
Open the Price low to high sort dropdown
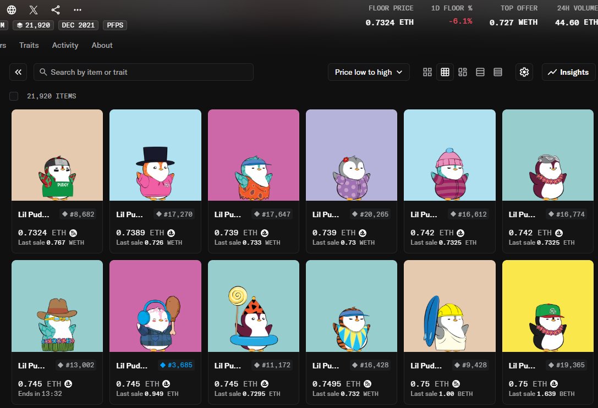click(x=369, y=72)
